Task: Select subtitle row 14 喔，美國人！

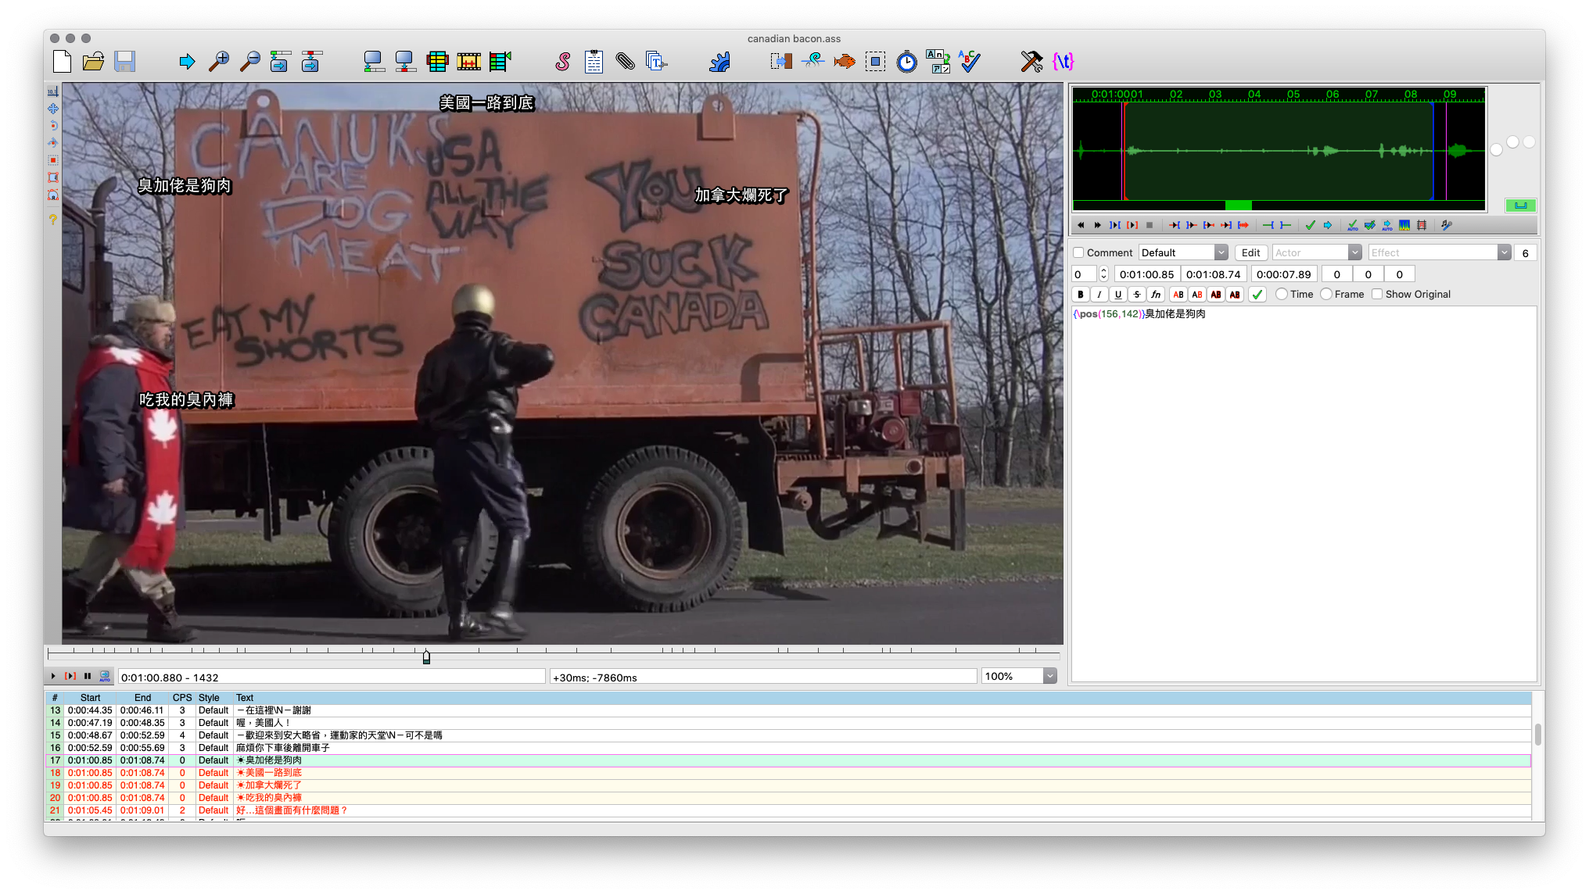Action: [x=788, y=722]
